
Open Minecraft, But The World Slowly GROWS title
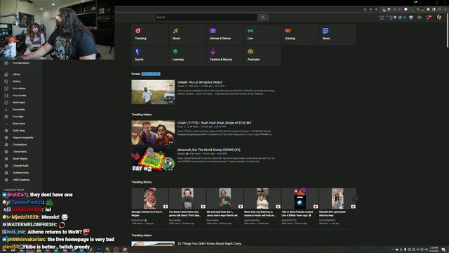point(209,150)
